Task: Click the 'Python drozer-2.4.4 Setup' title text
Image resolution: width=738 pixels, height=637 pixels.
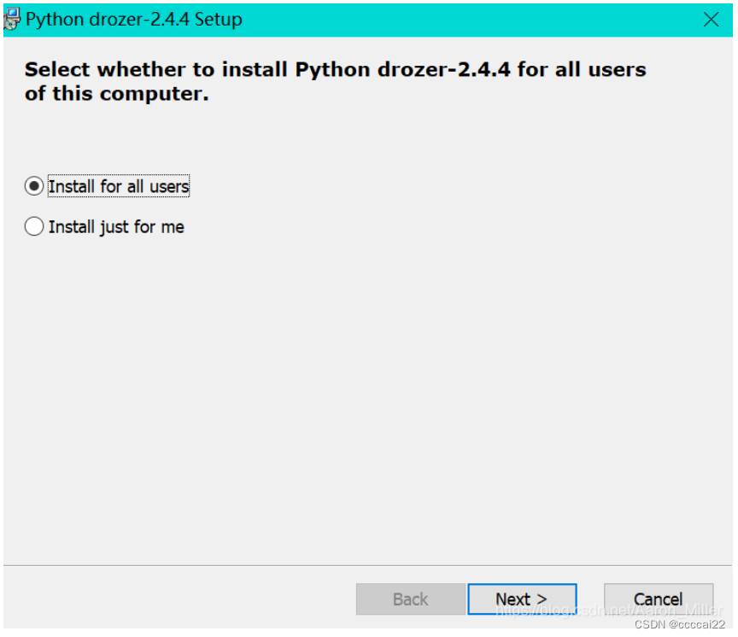Action: pos(134,20)
